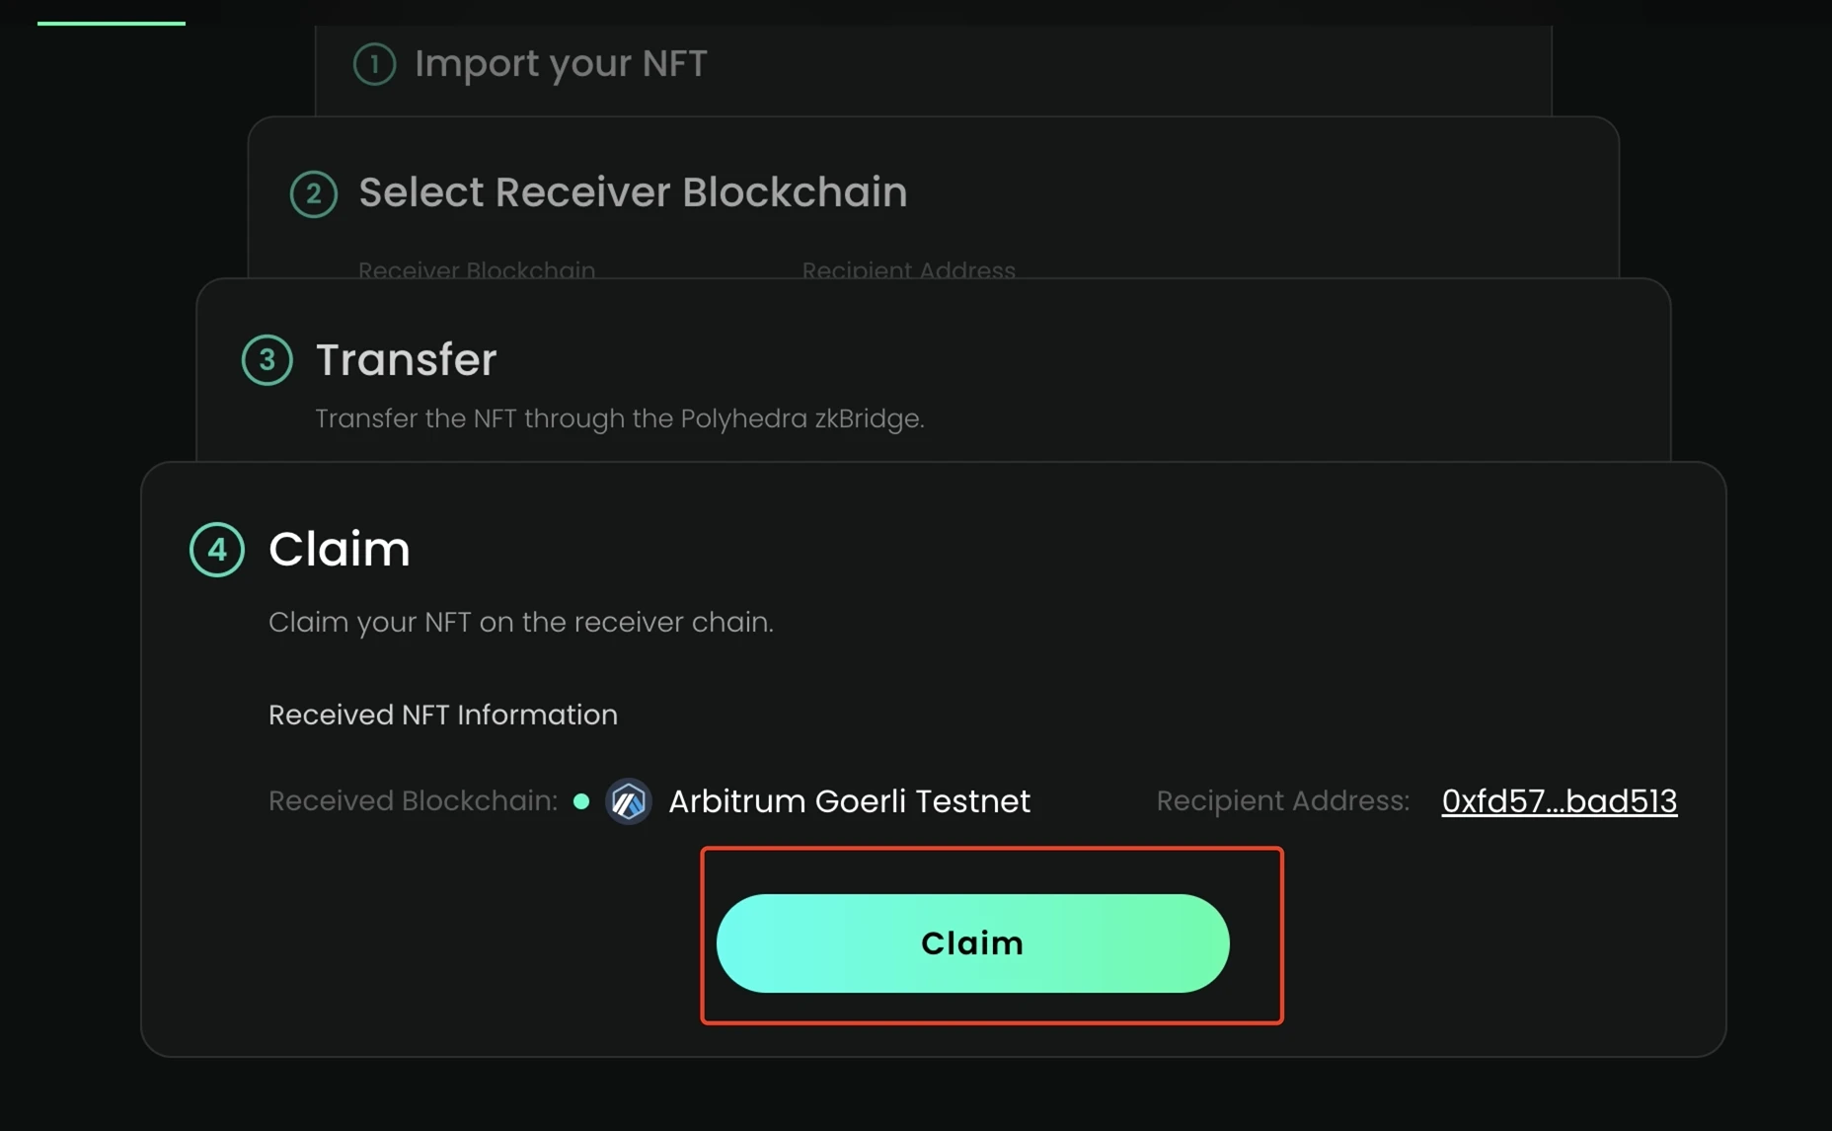
Task: Click the Arbitrum Goerli Testnet label
Action: click(x=849, y=800)
